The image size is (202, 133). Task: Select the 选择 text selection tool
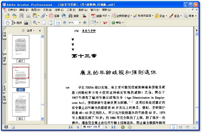[x=17, y=23]
